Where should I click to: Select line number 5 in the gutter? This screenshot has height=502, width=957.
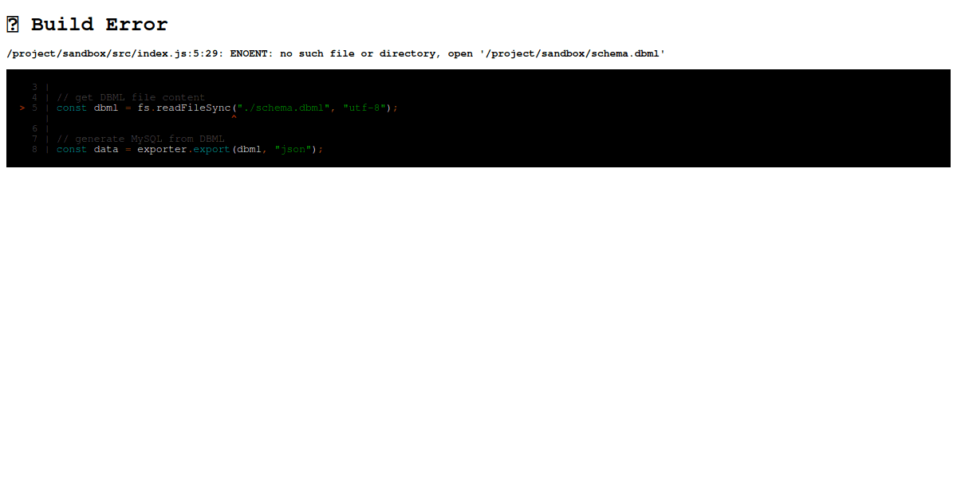tap(34, 108)
